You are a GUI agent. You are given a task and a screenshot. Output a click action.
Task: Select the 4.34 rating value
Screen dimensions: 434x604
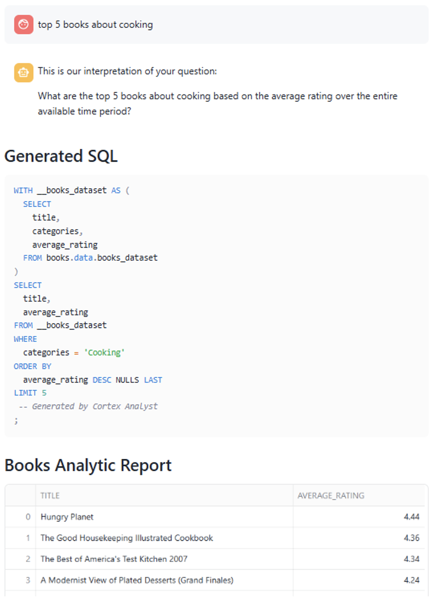click(x=411, y=559)
